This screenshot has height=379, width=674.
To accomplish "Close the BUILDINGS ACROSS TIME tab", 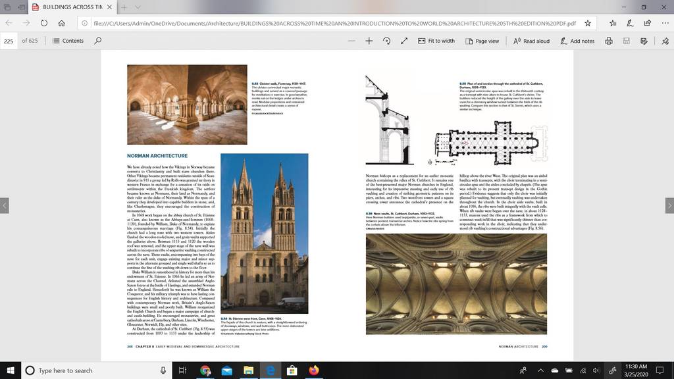I will tap(110, 7).
